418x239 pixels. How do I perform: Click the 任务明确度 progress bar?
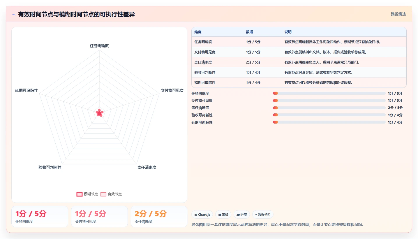tap(329, 93)
